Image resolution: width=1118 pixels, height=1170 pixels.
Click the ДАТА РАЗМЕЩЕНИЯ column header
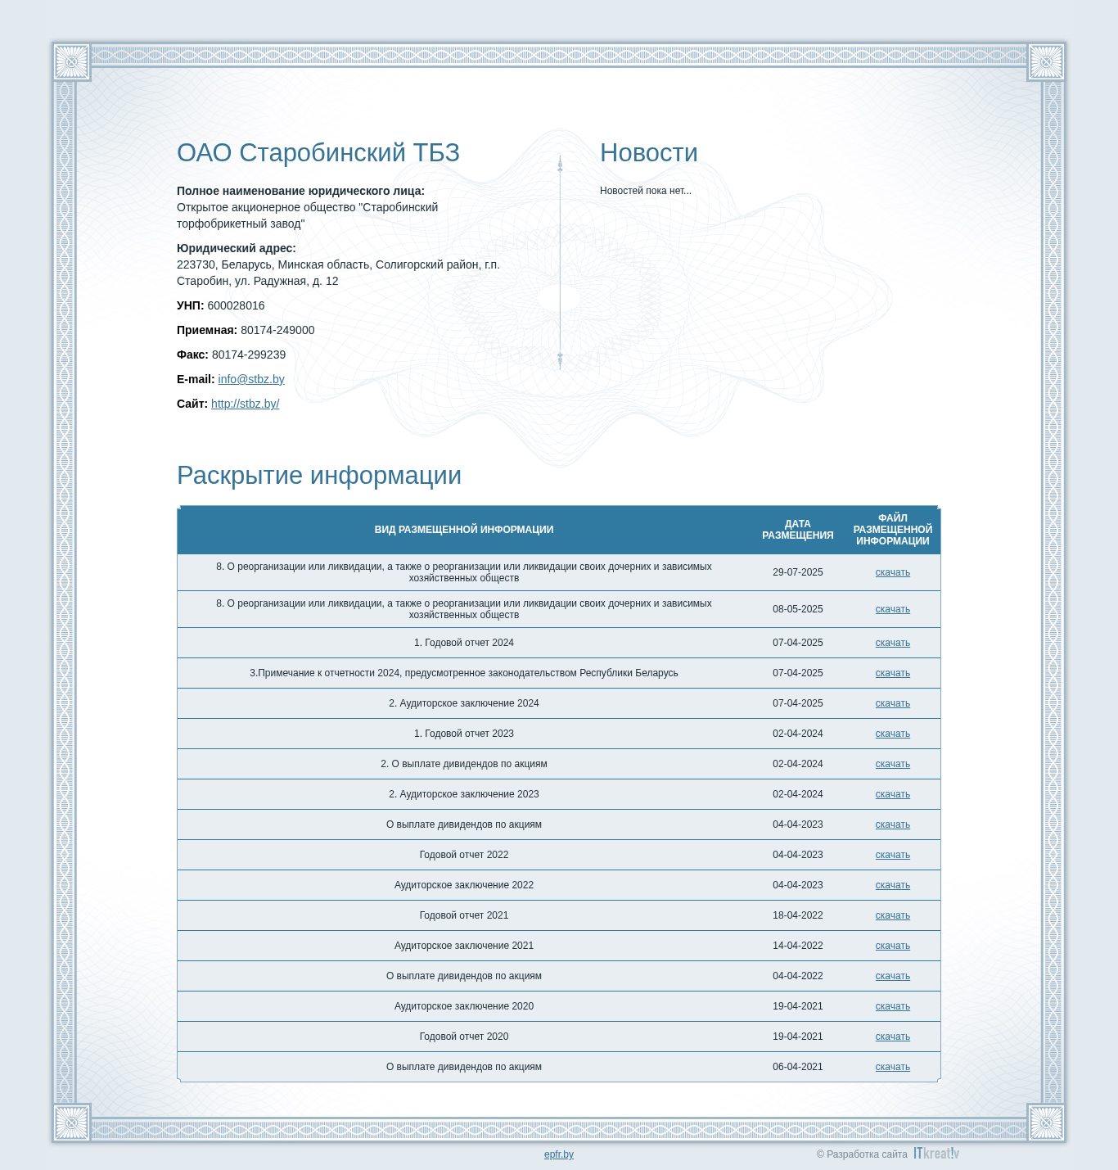798,530
